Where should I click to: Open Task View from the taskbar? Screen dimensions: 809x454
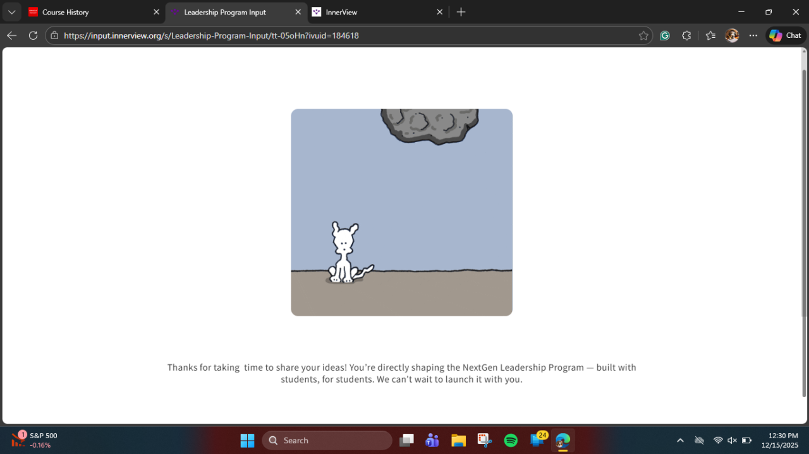pos(406,440)
